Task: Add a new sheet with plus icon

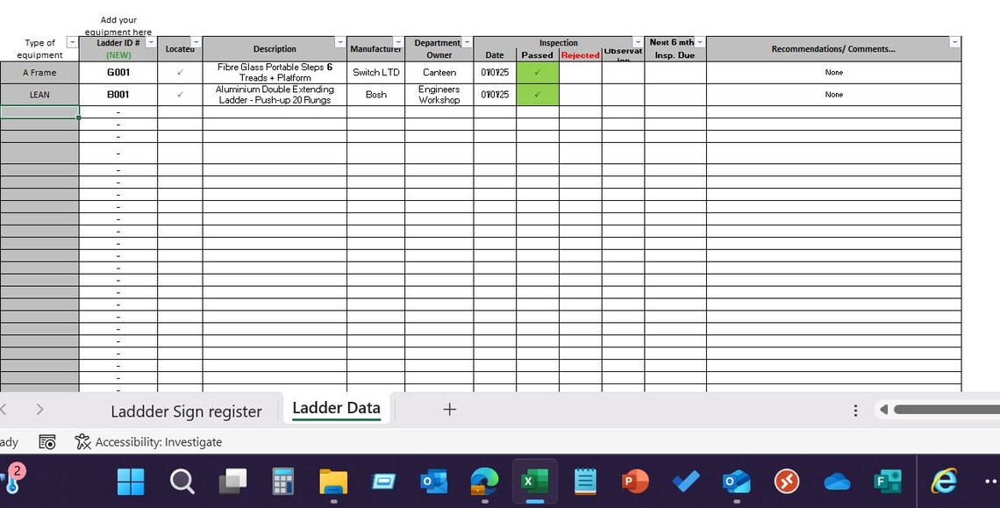Action: click(x=450, y=410)
